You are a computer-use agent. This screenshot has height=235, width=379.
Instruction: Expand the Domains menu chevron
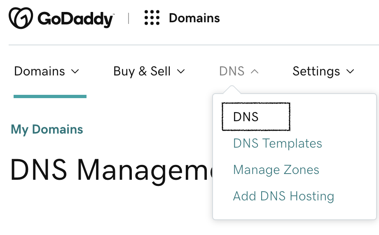(x=75, y=71)
